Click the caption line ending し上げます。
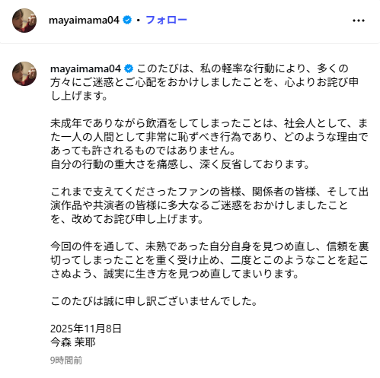The image size is (380, 378). tap(79, 96)
